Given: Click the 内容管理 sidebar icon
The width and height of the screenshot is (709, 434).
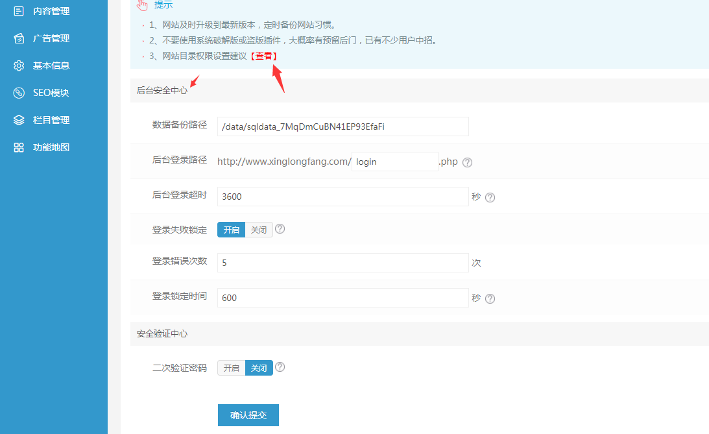Looking at the screenshot, I should 19,11.
